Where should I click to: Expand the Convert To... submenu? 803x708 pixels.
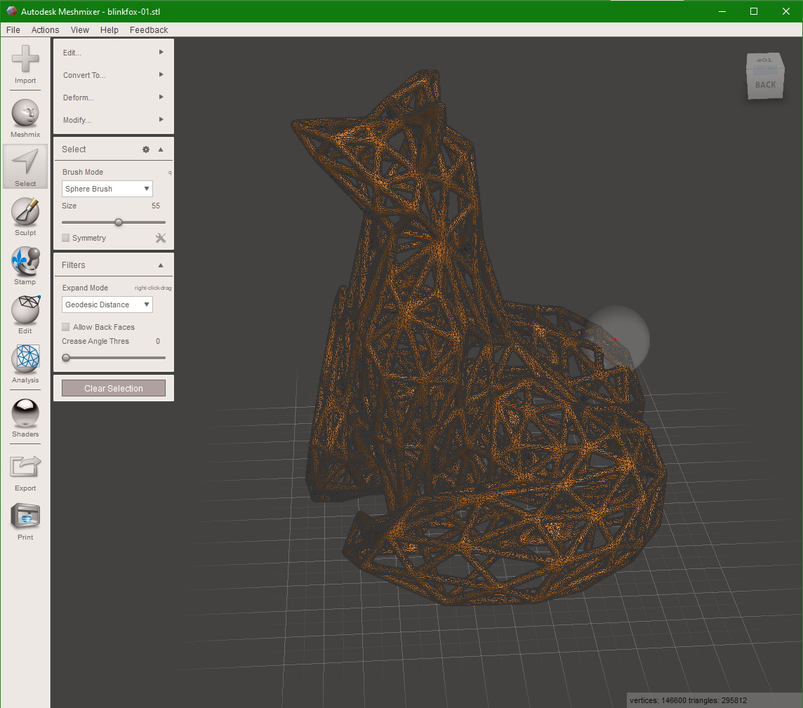[113, 75]
